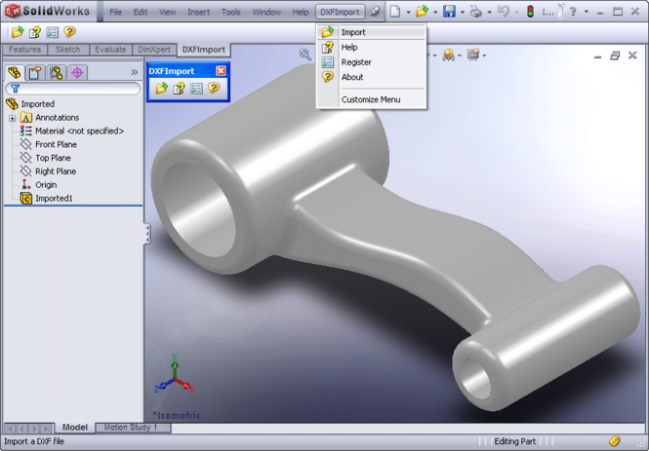Open the ConfigurationManager tab icon
649x451 pixels.
57,73
